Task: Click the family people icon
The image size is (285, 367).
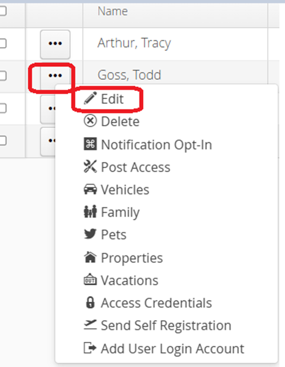Action: (90, 211)
